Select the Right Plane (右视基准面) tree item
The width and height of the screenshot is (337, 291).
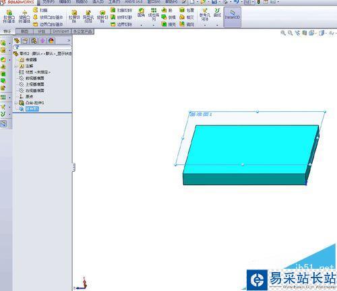32,90
